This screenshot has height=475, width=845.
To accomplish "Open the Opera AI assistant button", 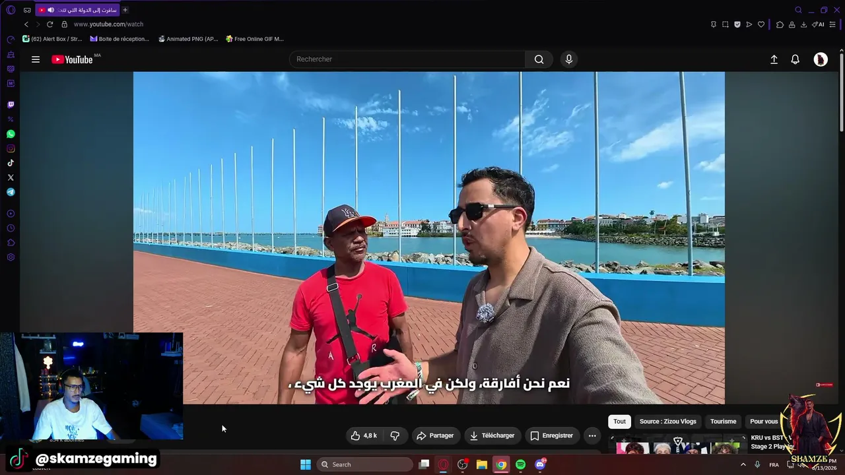I will coord(819,24).
